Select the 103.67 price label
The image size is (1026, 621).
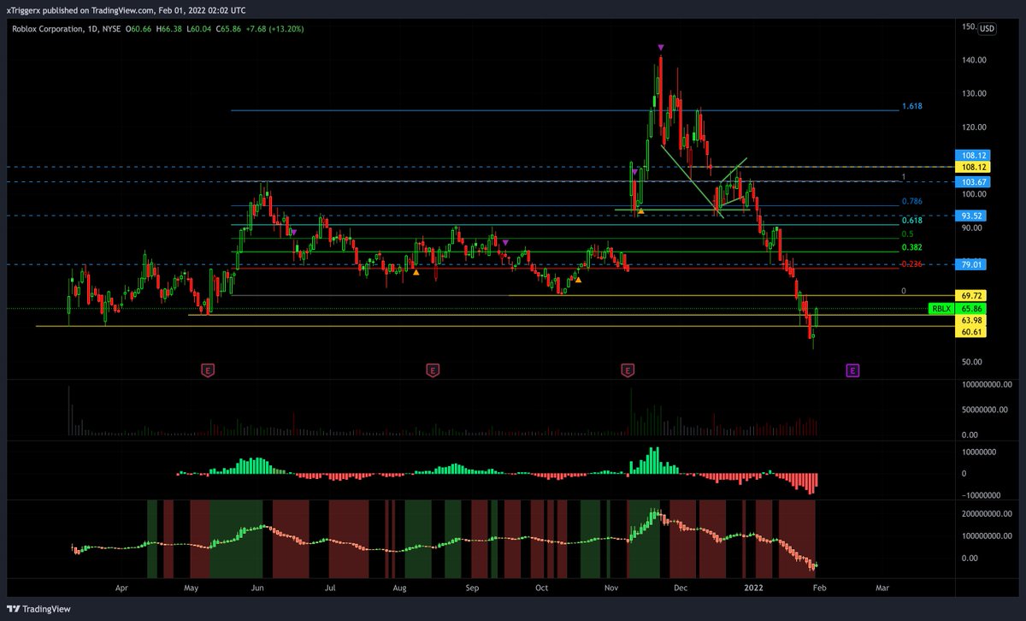tap(973, 182)
